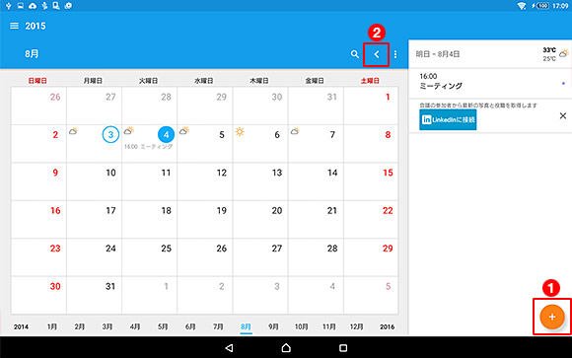The height and width of the screenshot is (358, 572).
Task: Switch to 10月 in month strip
Action: [302, 327]
